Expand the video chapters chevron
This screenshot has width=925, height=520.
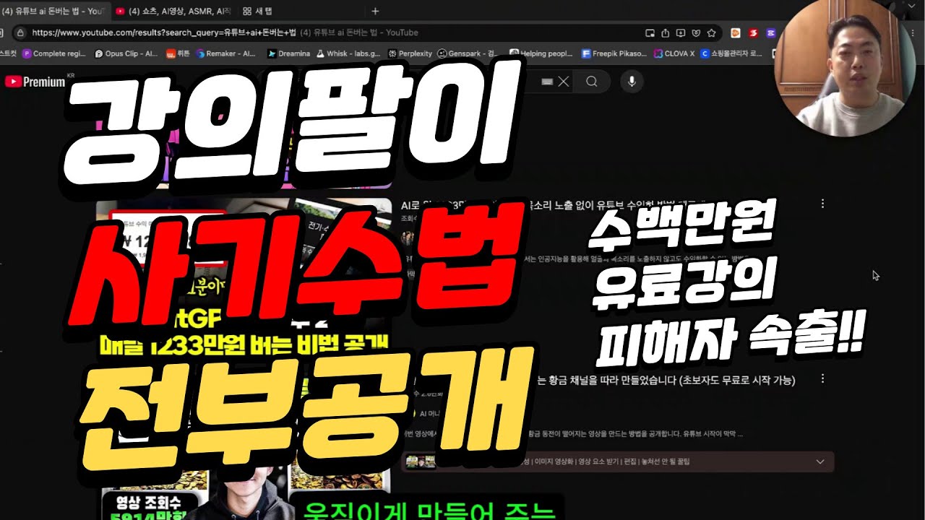819,461
